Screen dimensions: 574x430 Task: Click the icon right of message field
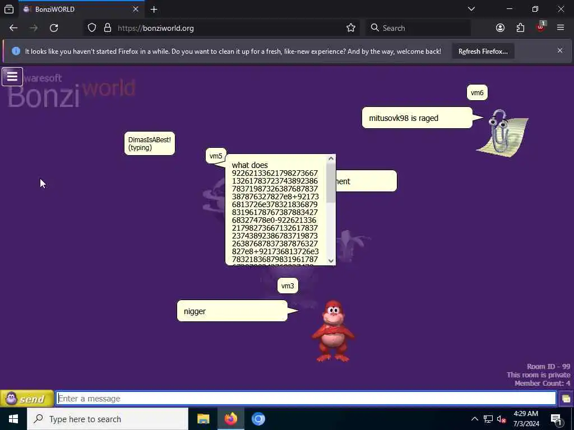(x=566, y=399)
